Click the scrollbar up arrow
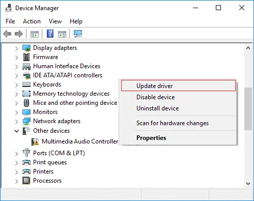The image size is (254, 201). pos(248,48)
